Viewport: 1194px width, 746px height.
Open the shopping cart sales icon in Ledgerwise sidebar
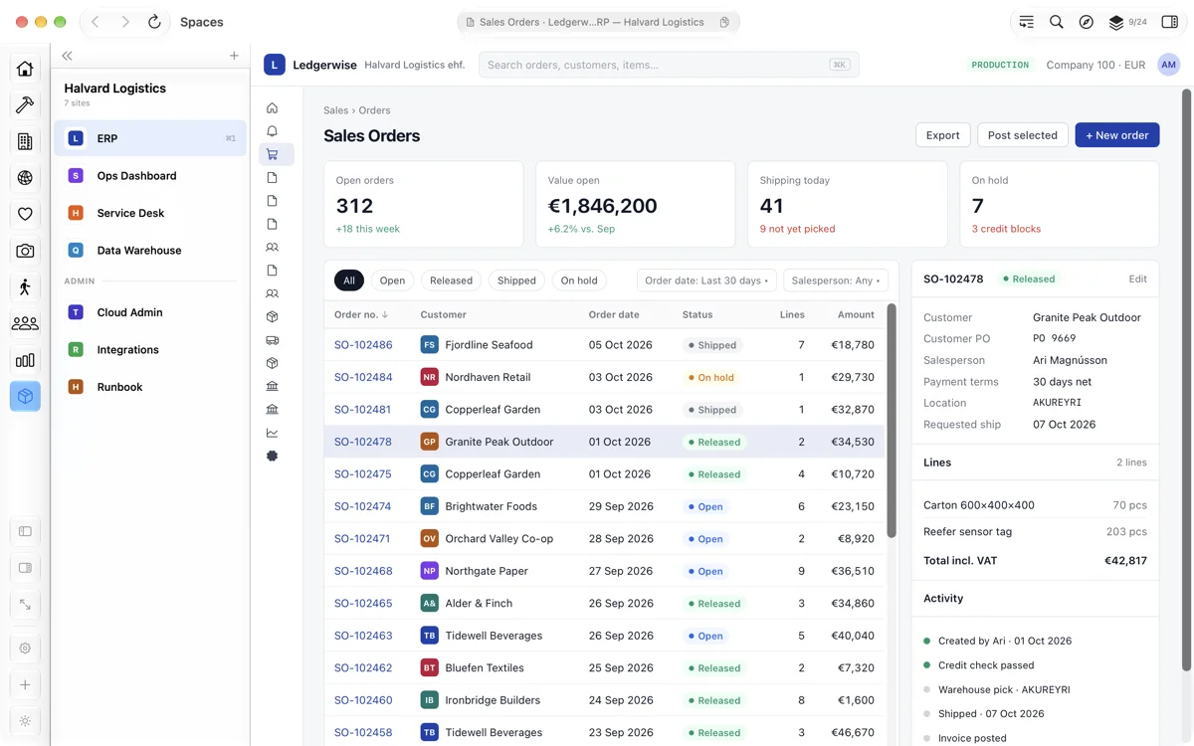tap(272, 154)
